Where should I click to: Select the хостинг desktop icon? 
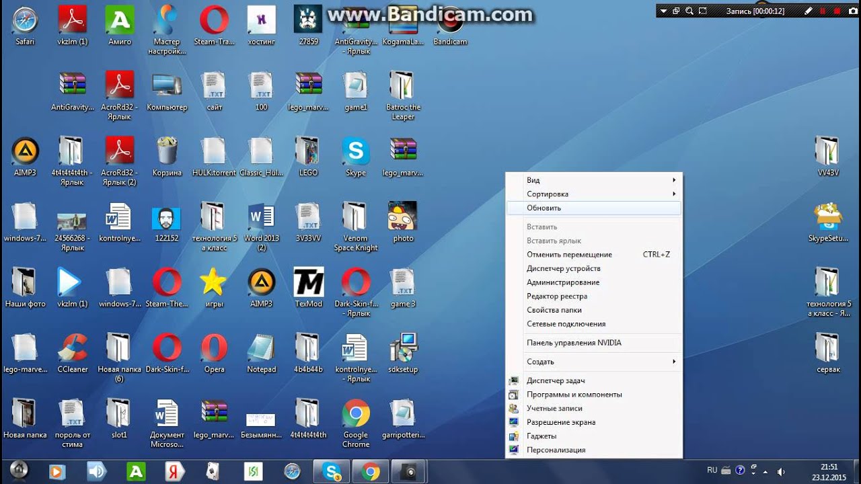(x=261, y=26)
